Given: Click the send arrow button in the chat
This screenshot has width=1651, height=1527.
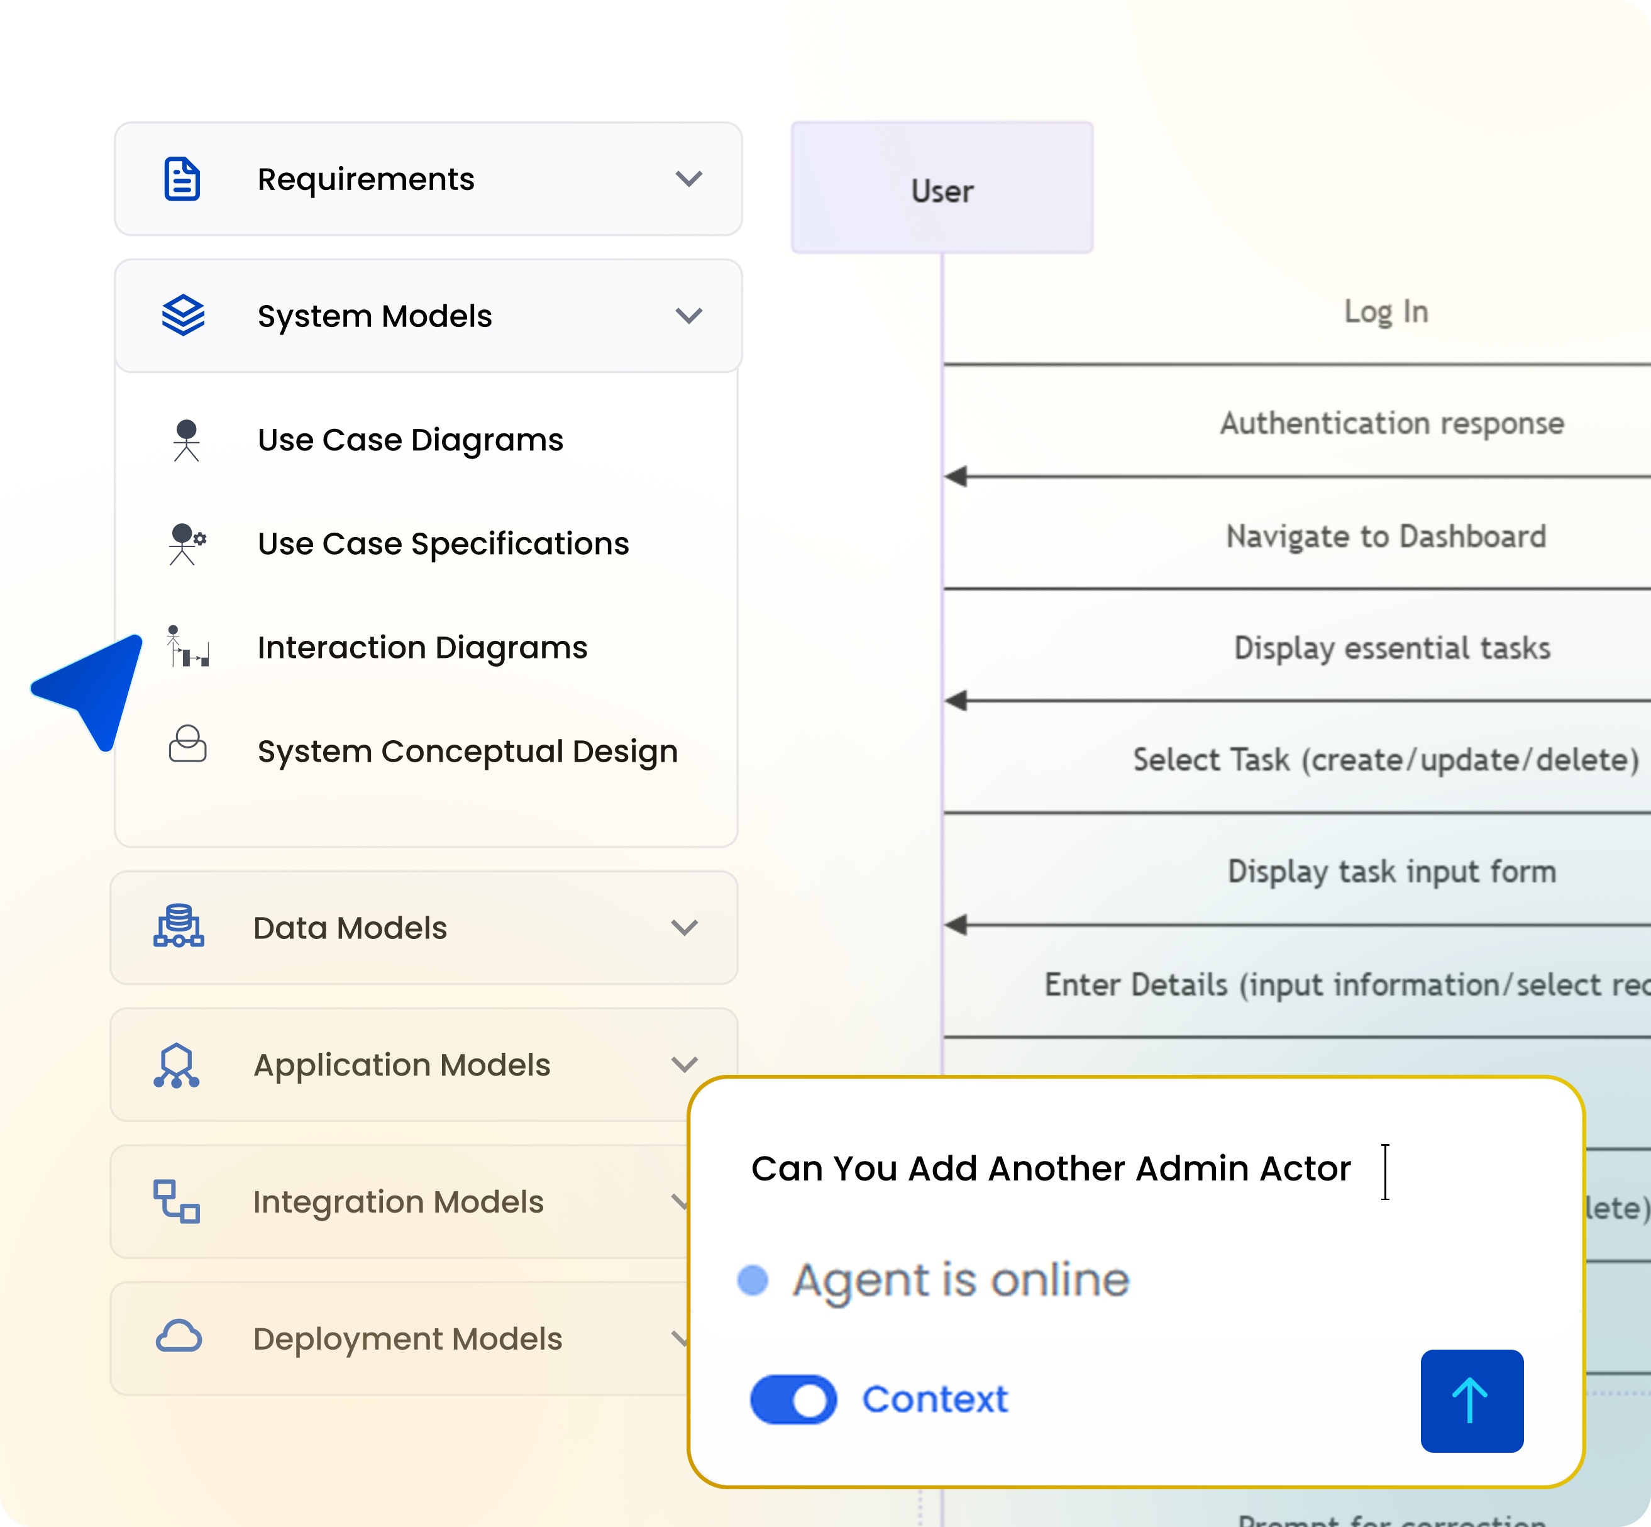Looking at the screenshot, I should tap(1472, 1401).
